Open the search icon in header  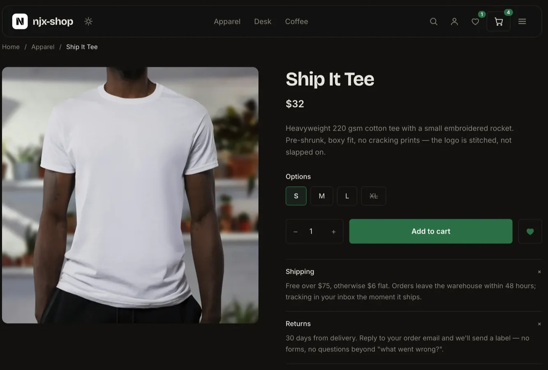433,21
